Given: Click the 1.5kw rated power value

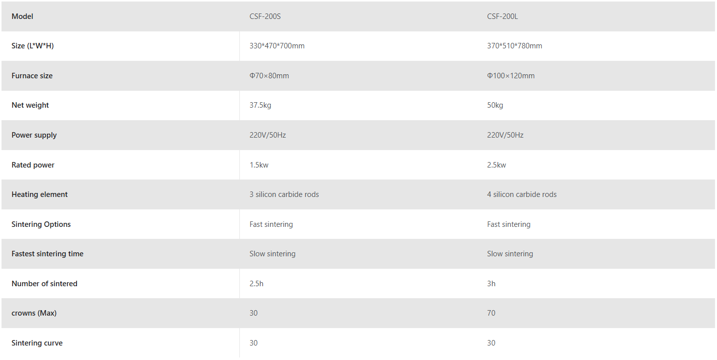Looking at the screenshot, I should (x=259, y=165).
